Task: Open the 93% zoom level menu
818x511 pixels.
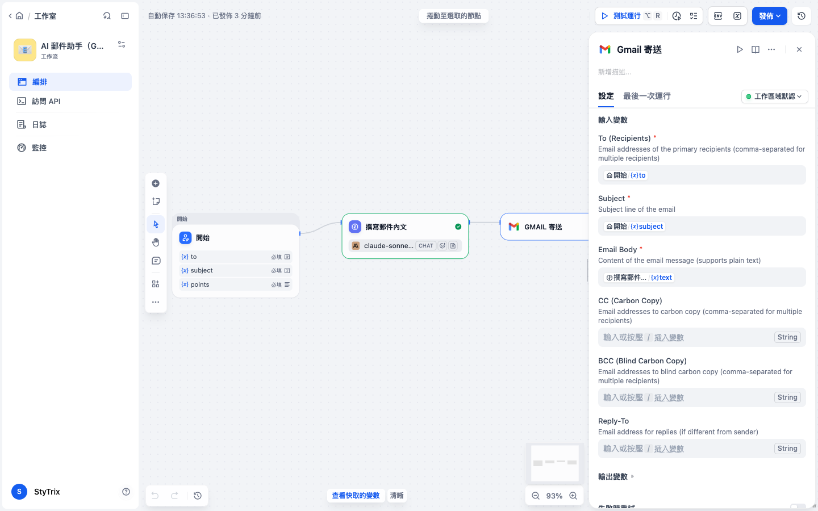Action: click(554, 496)
